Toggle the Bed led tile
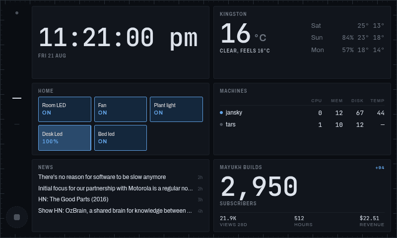The height and width of the screenshot is (238, 397). click(x=121, y=138)
